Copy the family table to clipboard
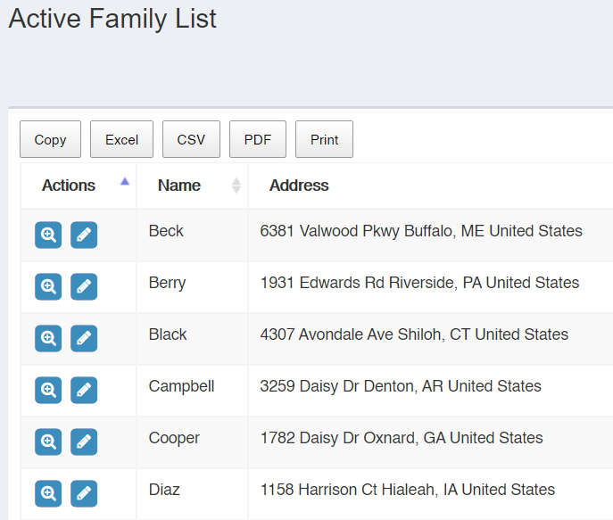 tap(50, 139)
